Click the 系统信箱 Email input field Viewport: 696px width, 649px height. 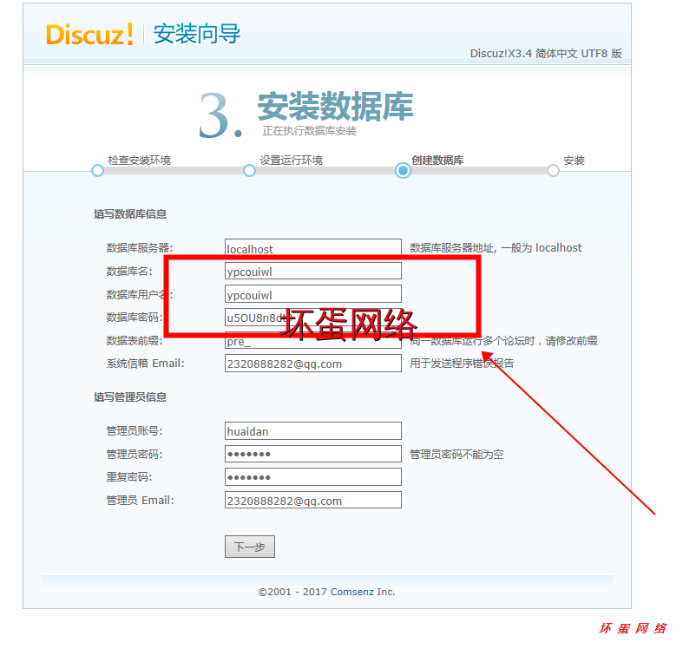tap(313, 364)
